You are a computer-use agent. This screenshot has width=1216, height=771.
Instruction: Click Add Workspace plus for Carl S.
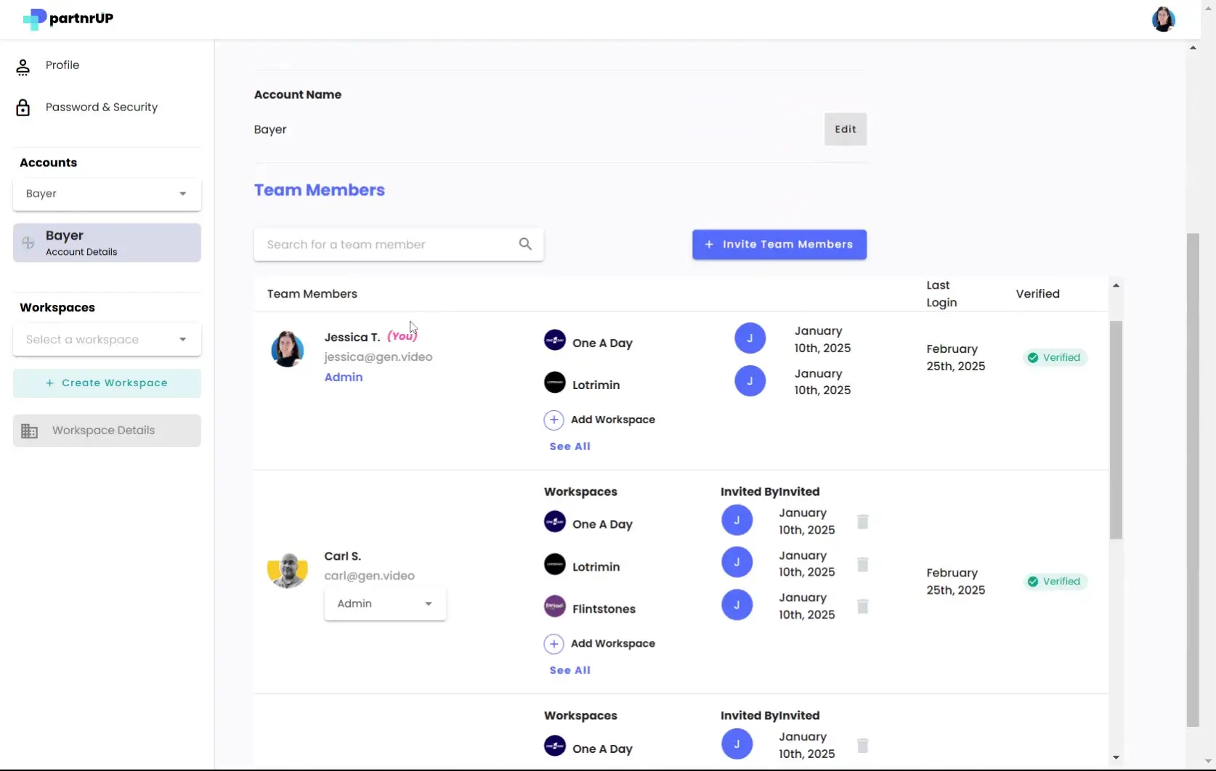click(554, 643)
